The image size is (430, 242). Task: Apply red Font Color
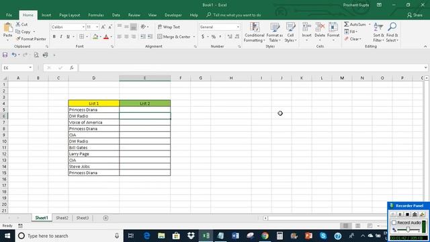tap(106, 36)
